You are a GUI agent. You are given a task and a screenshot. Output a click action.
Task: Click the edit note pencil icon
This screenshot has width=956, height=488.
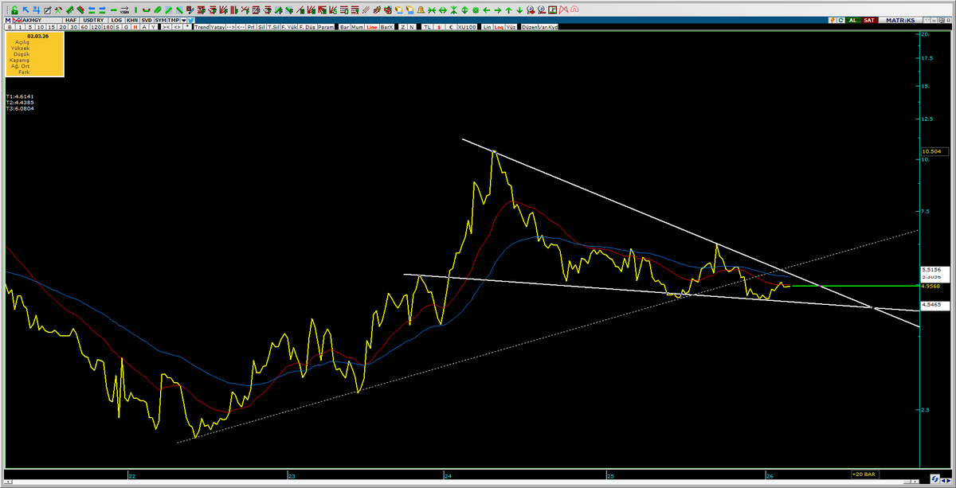pos(47,10)
